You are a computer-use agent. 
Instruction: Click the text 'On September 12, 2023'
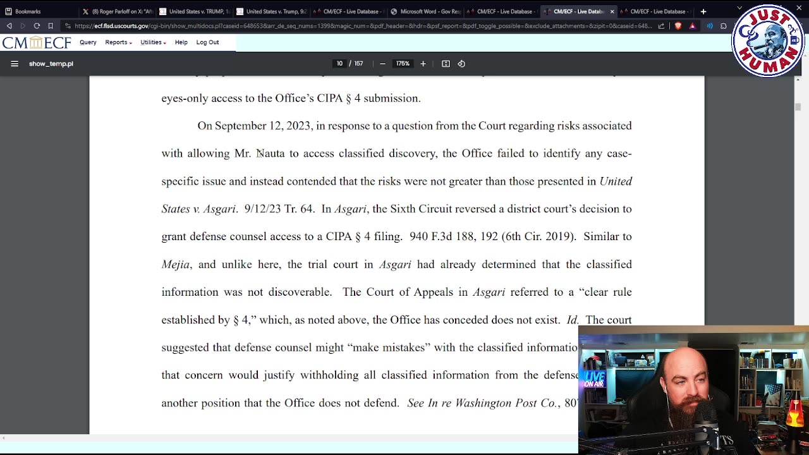coord(254,126)
